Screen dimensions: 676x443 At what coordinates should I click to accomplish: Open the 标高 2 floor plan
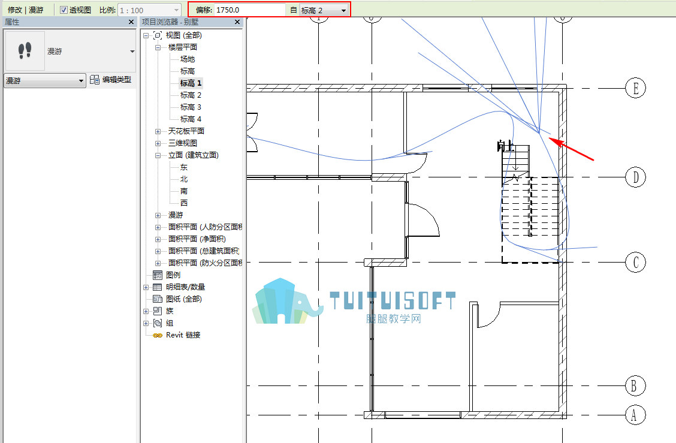click(191, 95)
